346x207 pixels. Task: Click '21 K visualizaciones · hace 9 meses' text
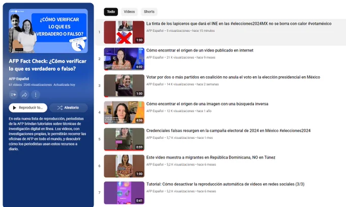pyautogui.click(x=191, y=57)
